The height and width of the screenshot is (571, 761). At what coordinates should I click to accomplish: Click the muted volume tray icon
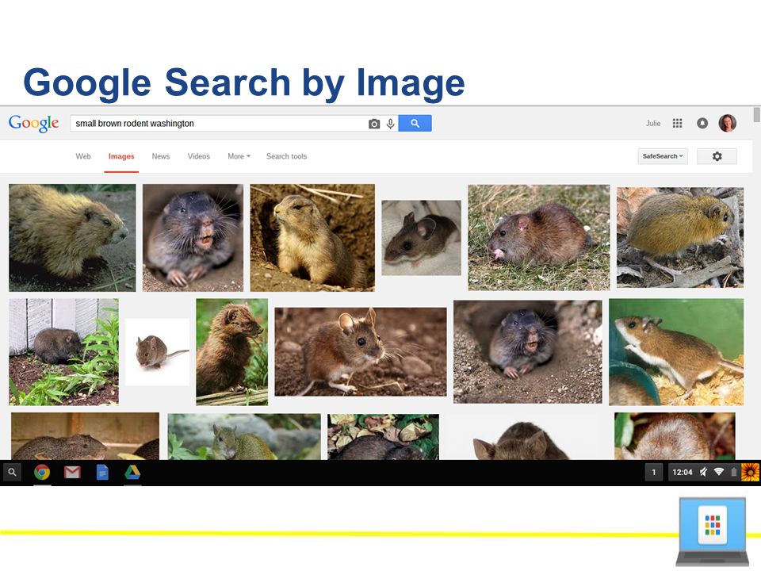click(x=703, y=472)
